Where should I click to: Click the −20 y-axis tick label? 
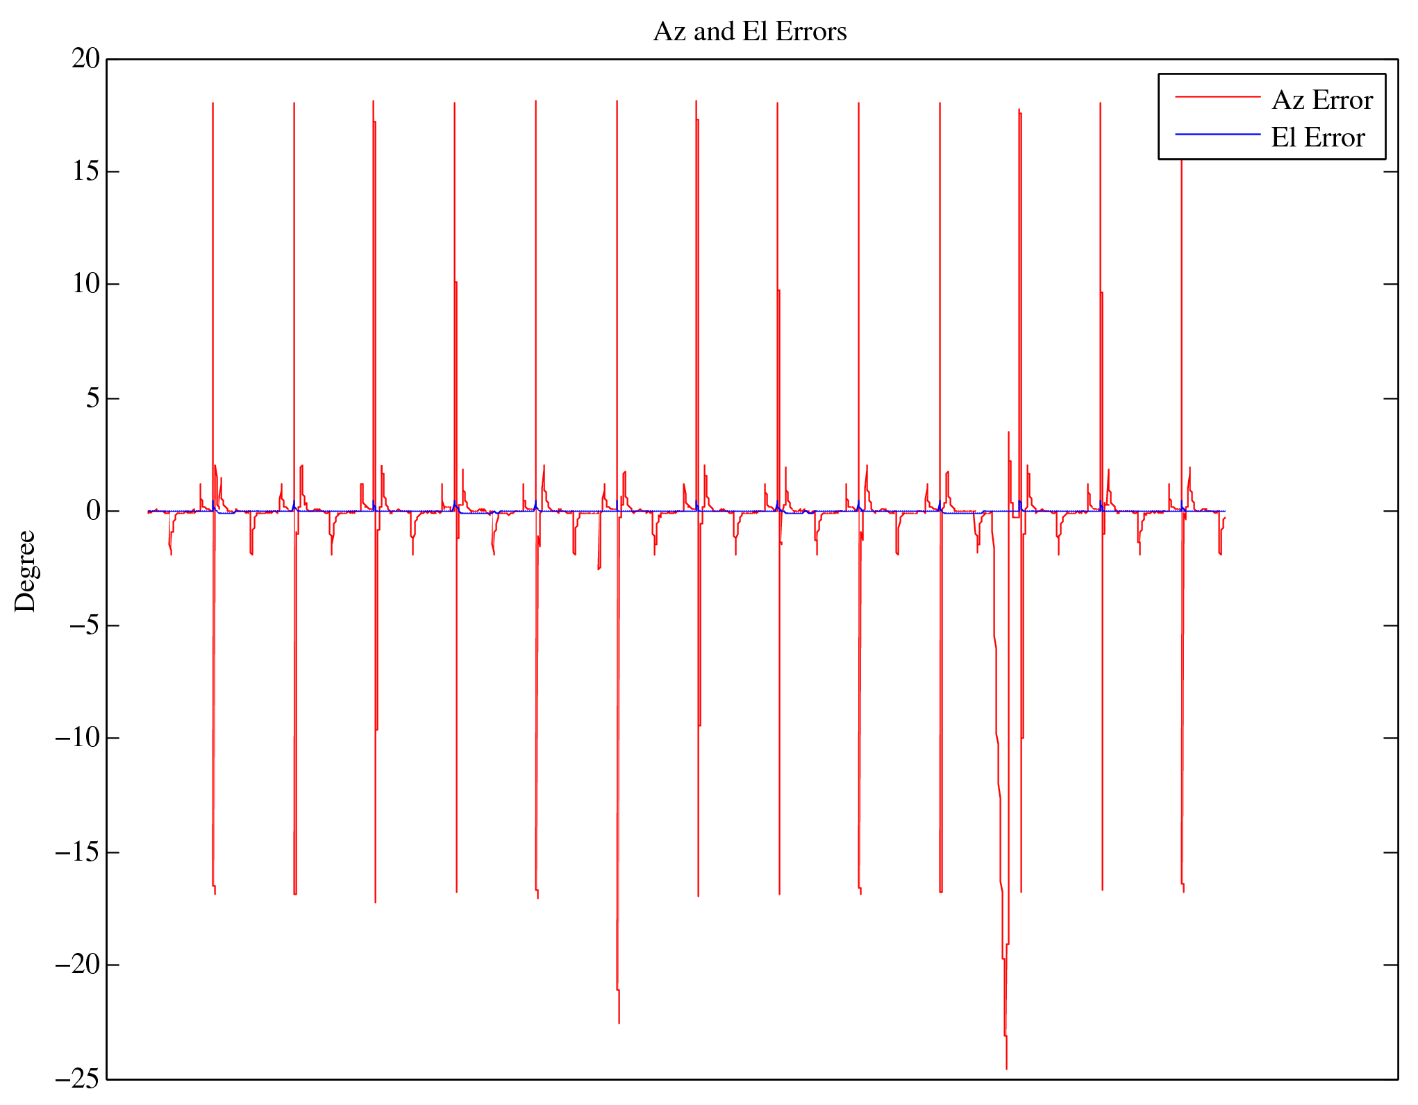[x=77, y=965]
